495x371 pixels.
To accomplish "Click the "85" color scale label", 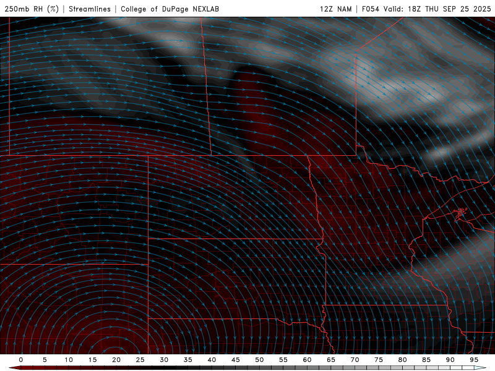I will coord(426,360).
